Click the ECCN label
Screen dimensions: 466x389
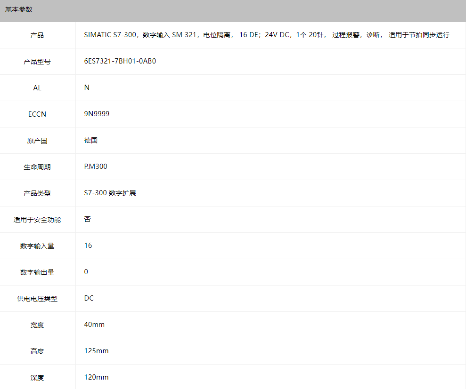point(37,114)
